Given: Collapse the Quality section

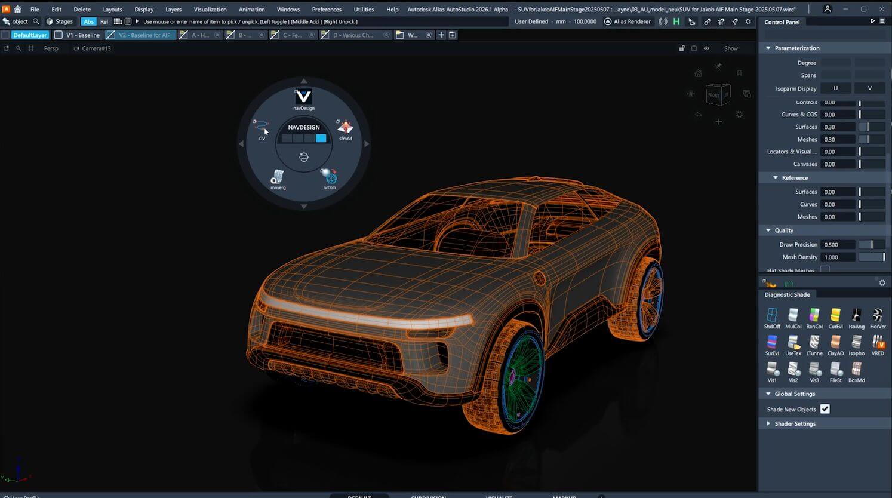Looking at the screenshot, I should (768, 230).
